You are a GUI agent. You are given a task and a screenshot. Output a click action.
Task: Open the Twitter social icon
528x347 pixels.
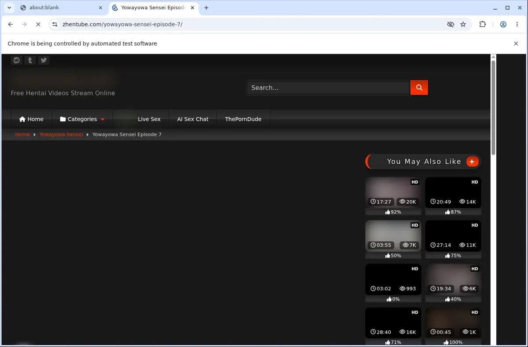click(x=43, y=60)
